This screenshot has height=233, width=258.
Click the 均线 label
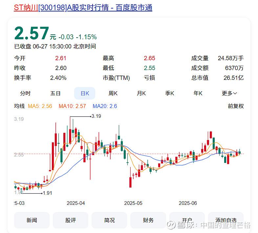pyautogui.click(x=19, y=106)
